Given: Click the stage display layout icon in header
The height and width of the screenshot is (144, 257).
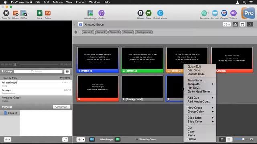Looking at the screenshot, I should click(243, 24).
